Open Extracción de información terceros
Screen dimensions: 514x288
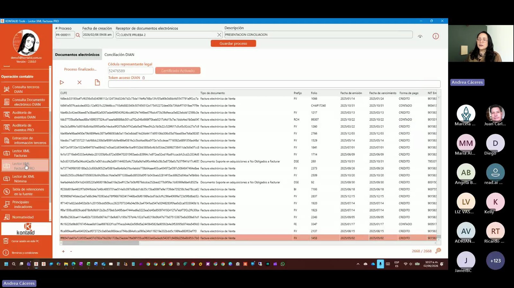click(25, 140)
